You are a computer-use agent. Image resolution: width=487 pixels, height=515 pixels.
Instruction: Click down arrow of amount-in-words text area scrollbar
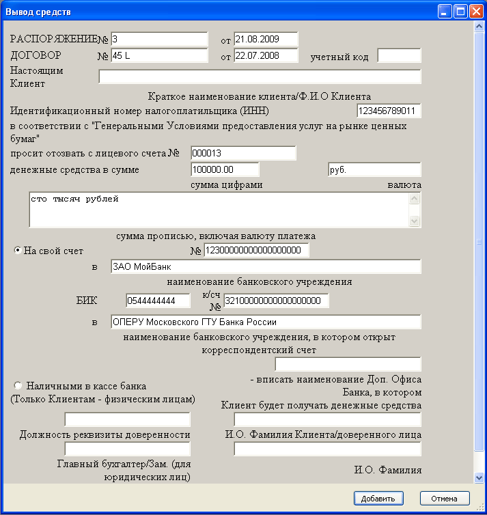point(415,221)
